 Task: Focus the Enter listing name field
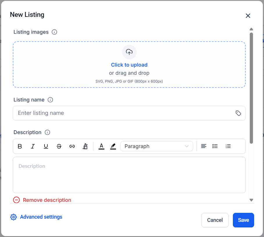129,113
